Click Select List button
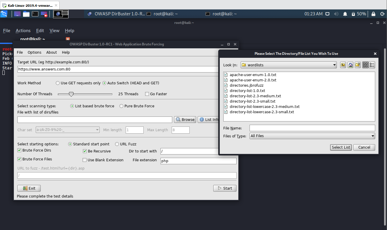387x230 pixels. tap(341, 147)
